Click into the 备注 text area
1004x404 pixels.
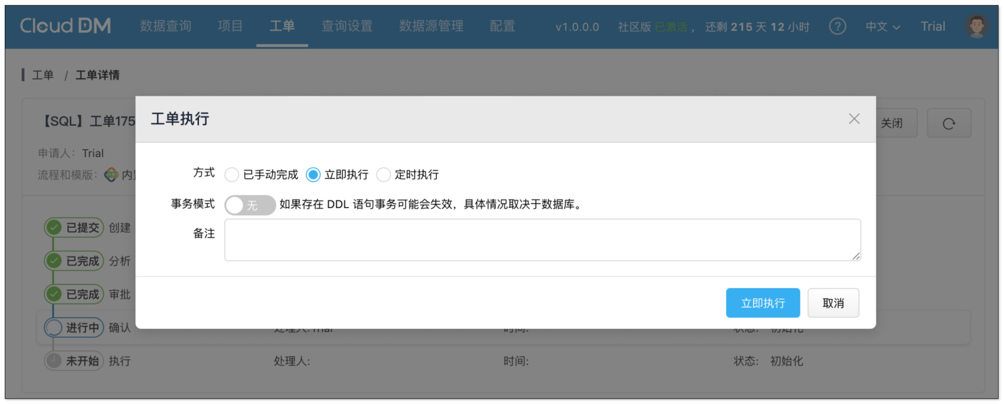coord(542,240)
